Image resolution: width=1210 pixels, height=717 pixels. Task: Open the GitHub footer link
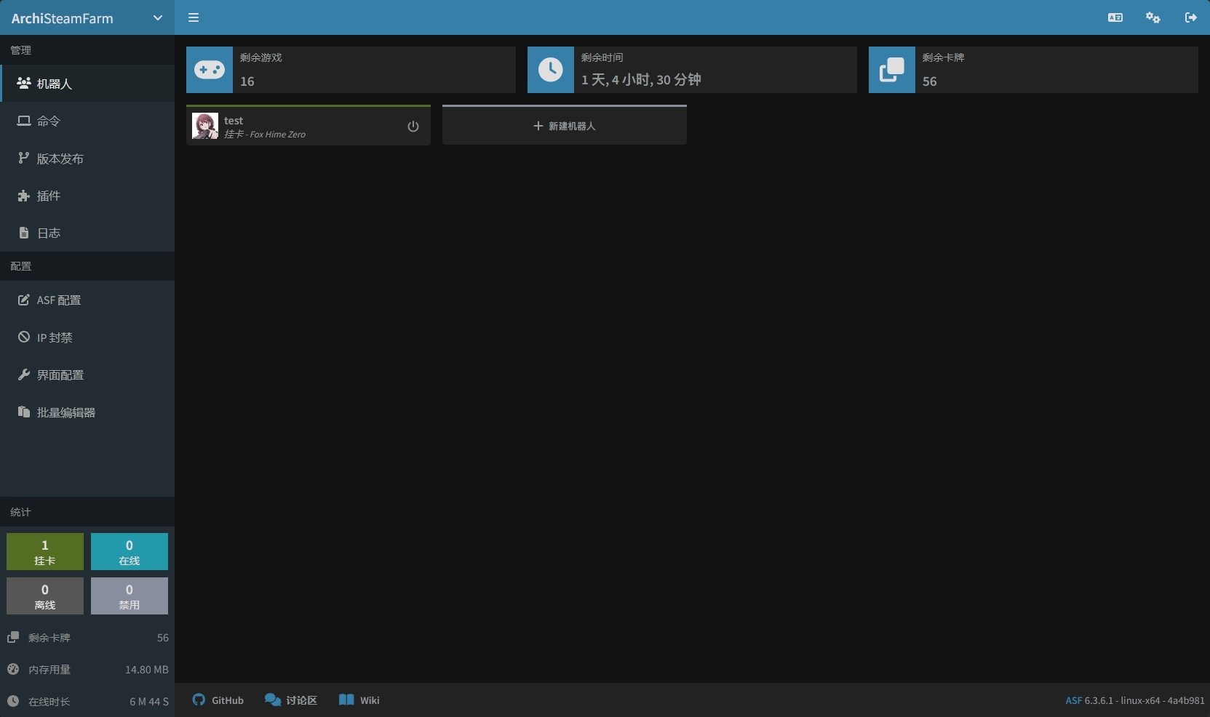point(218,700)
